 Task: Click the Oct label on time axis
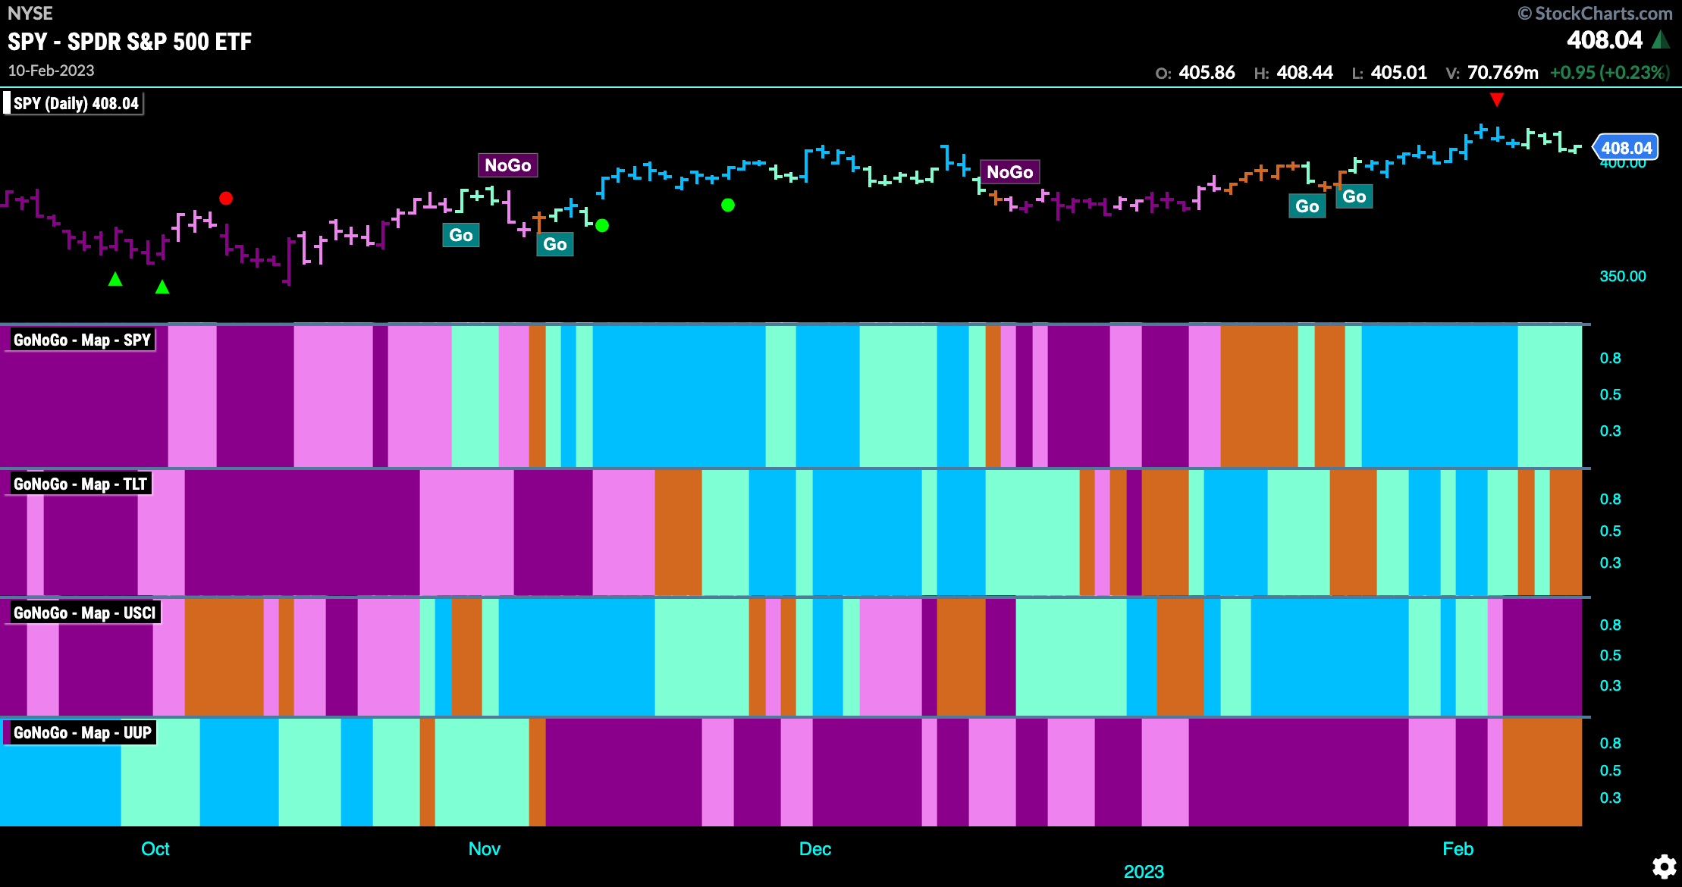pyautogui.click(x=155, y=848)
